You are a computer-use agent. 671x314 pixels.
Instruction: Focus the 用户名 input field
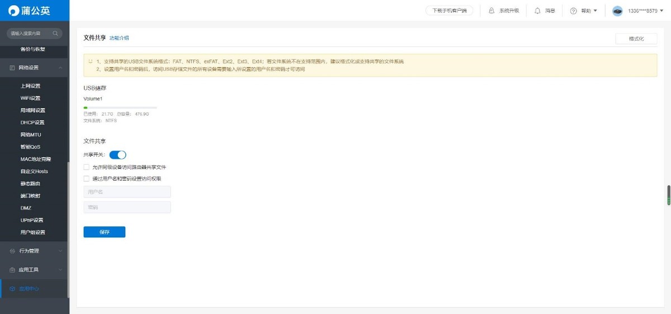click(127, 192)
